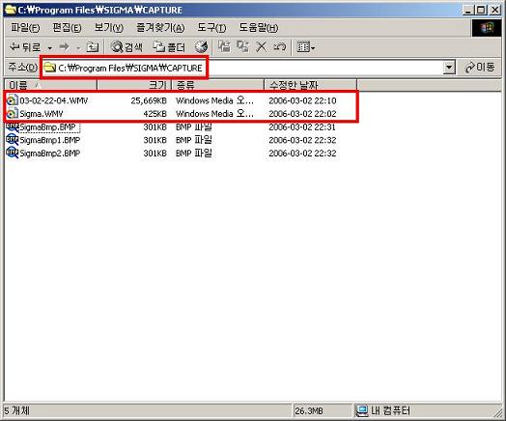Click the forward arrow toolbar icon

[65, 47]
